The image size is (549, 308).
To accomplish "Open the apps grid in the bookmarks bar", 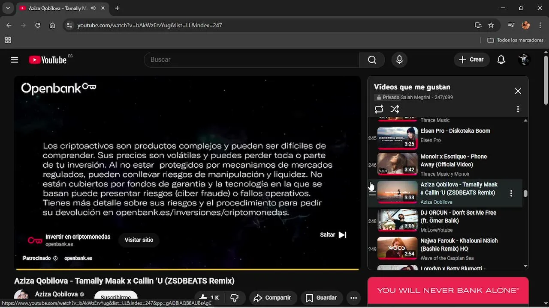I will click(x=8, y=40).
